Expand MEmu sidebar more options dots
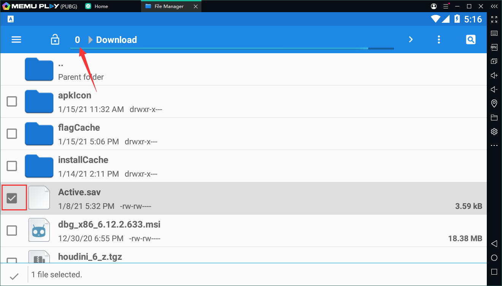This screenshot has width=502, height=286. (494, 145)
